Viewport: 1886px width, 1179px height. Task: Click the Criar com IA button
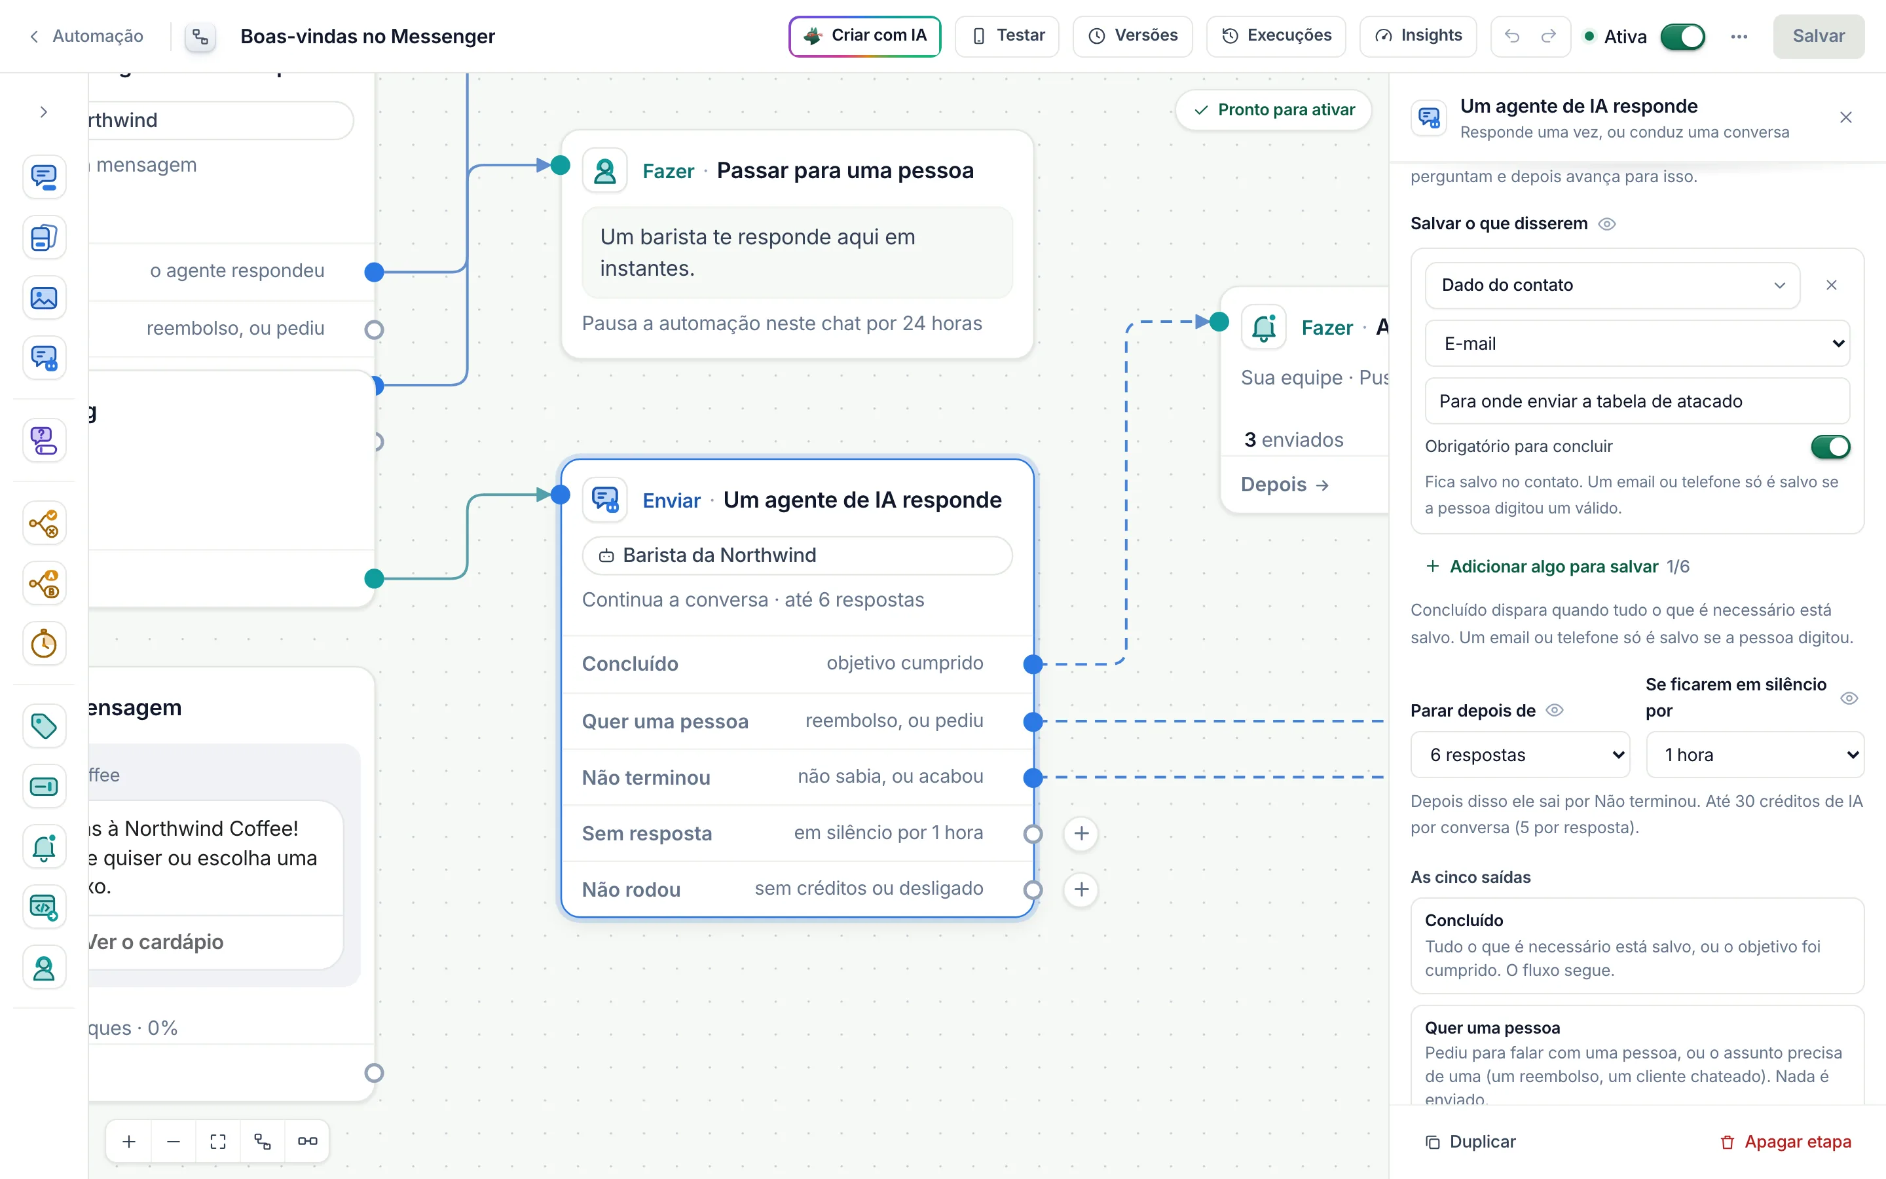click(x=865, y=36)
